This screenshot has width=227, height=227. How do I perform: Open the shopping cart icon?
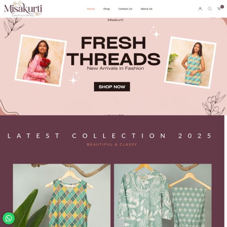[x=219, y=9]
